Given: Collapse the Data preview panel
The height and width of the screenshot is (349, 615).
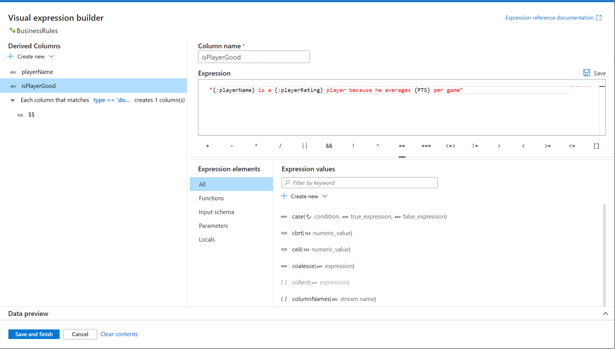Looking at the screenshot, I should [x=606, y=314].
